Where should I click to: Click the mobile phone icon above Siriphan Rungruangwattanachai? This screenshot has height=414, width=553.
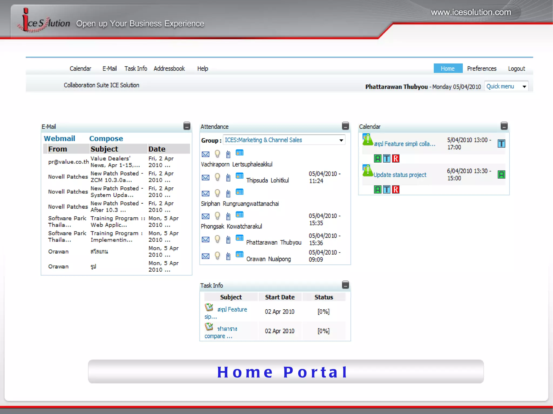tap(228, 193)
